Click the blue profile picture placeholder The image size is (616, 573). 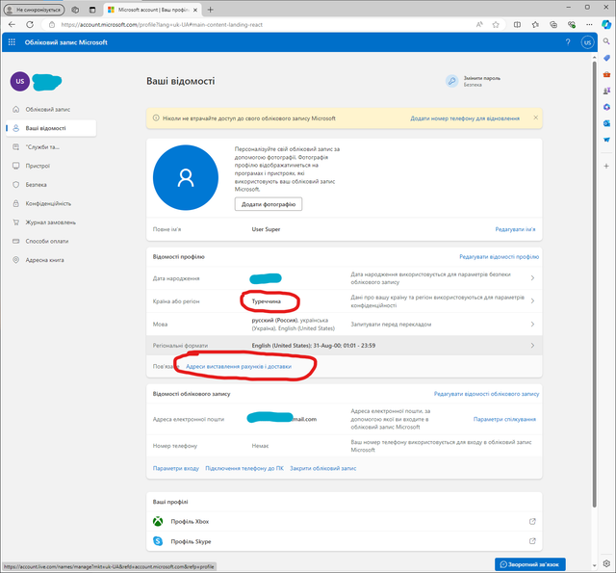[x=186, y=177]
